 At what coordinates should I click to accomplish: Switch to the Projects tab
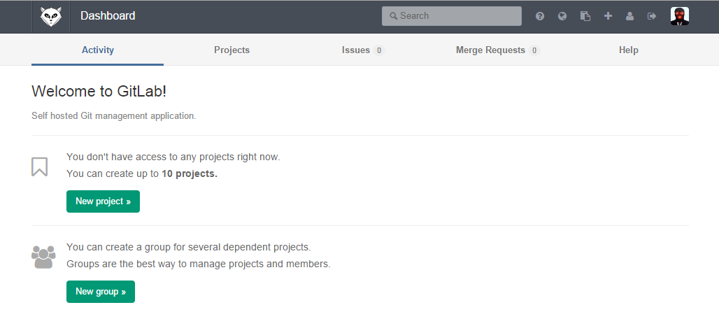click(232, 50)
